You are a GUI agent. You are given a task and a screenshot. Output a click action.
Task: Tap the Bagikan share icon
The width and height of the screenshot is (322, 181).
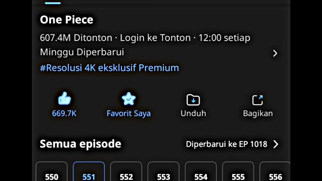(x=258, y=100)
